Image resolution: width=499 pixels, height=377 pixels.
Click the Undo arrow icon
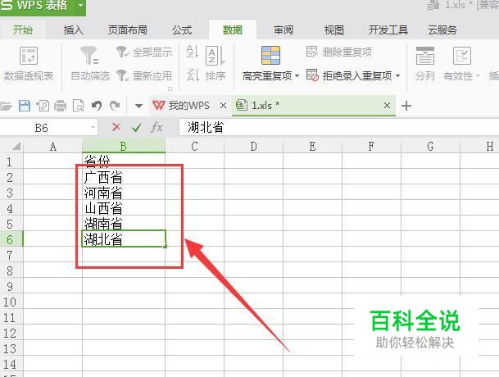97,106
